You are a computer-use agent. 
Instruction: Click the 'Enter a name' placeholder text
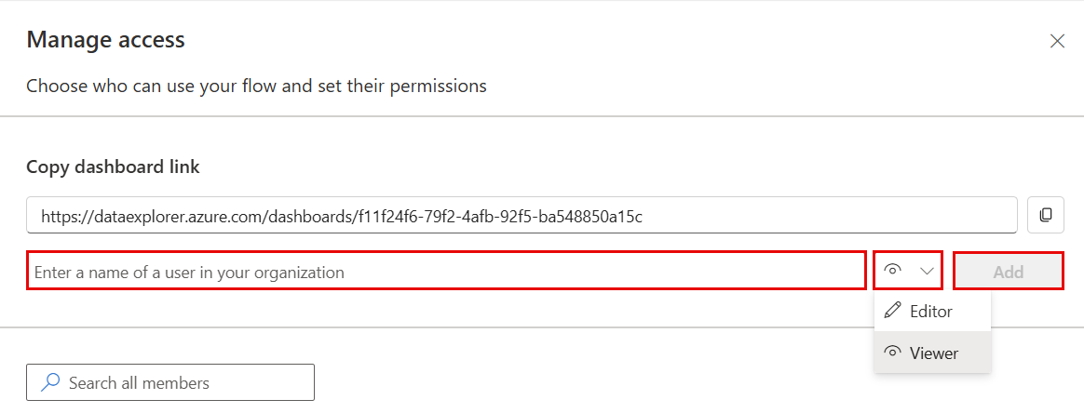coord(189,273)
